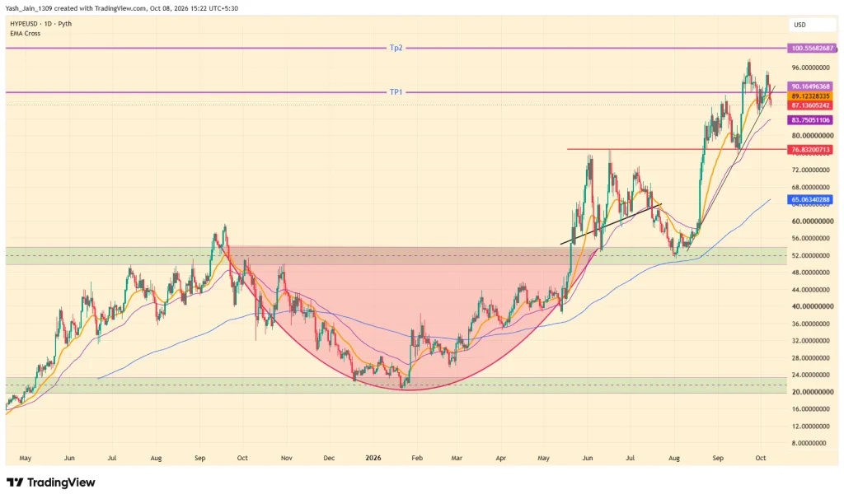Click the 28.00000000 axis value

click(812, 358)
